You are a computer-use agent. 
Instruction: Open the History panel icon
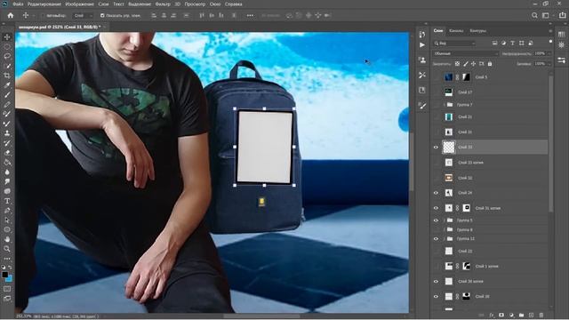pyautogui.click(x=422, y=35)
